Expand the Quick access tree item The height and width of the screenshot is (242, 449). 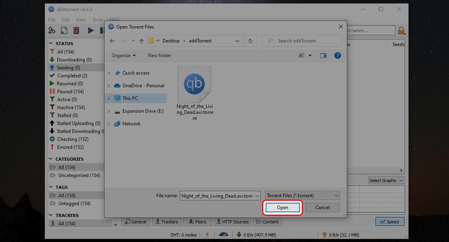click(109, 73)
